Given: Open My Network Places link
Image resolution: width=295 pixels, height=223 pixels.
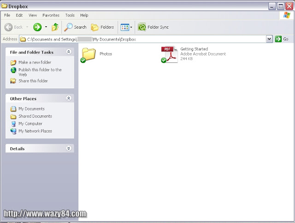Looking at the screenshot, I should point(35,131).
